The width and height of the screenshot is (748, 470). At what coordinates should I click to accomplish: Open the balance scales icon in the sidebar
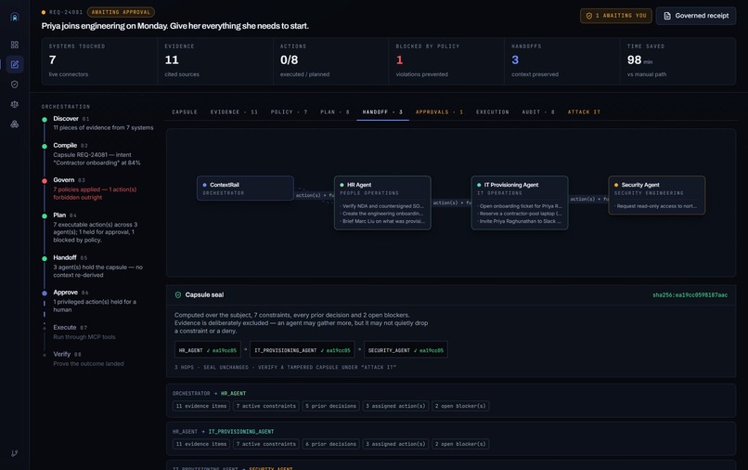[14, 104]
